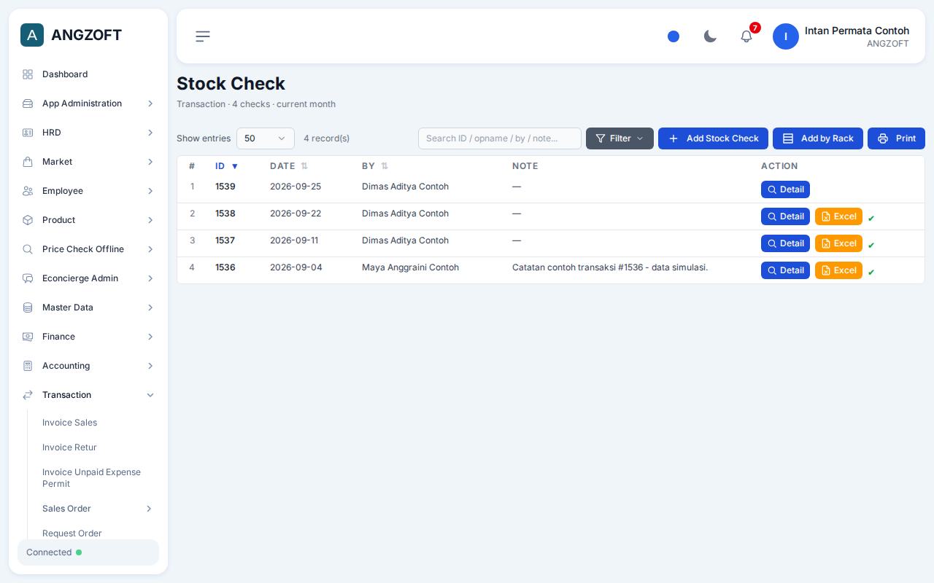Expand App Administration chevron

tap(150, 103)
